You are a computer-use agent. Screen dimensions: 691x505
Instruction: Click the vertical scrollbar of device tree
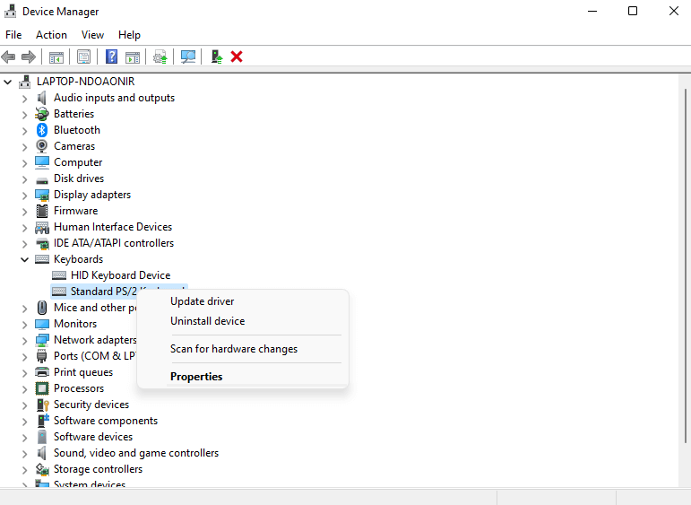[x=685, y=266]
